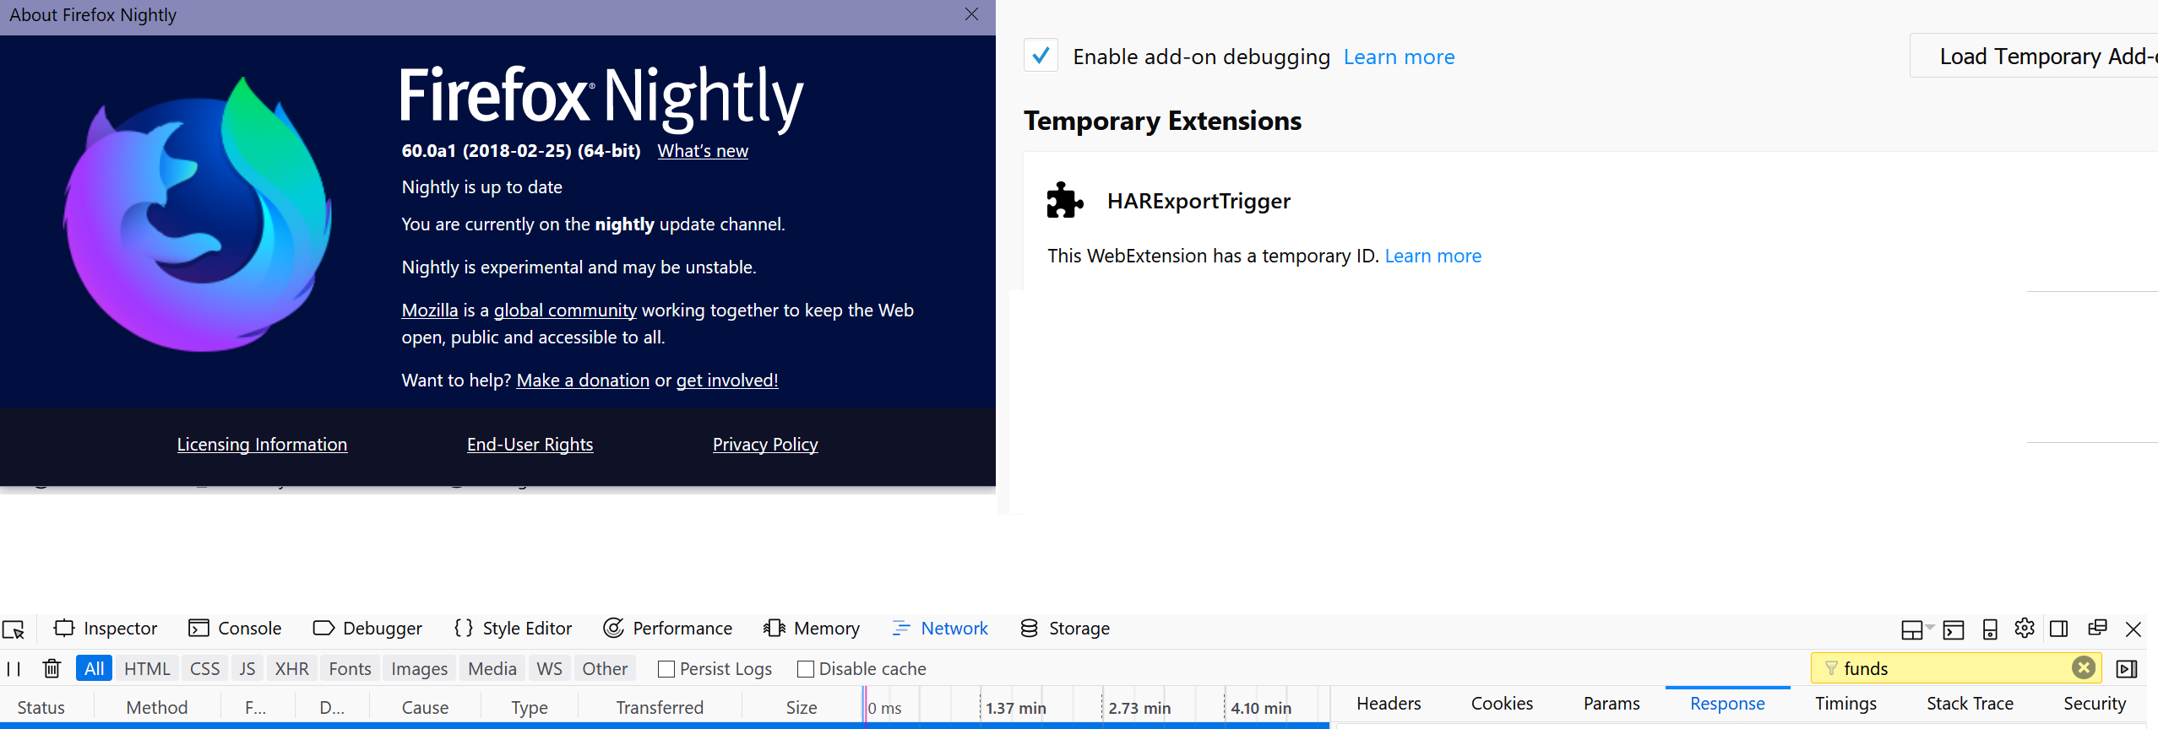Select the Response details tab
Screen dimensions: 2158x729
click(x=1727, y=704)
